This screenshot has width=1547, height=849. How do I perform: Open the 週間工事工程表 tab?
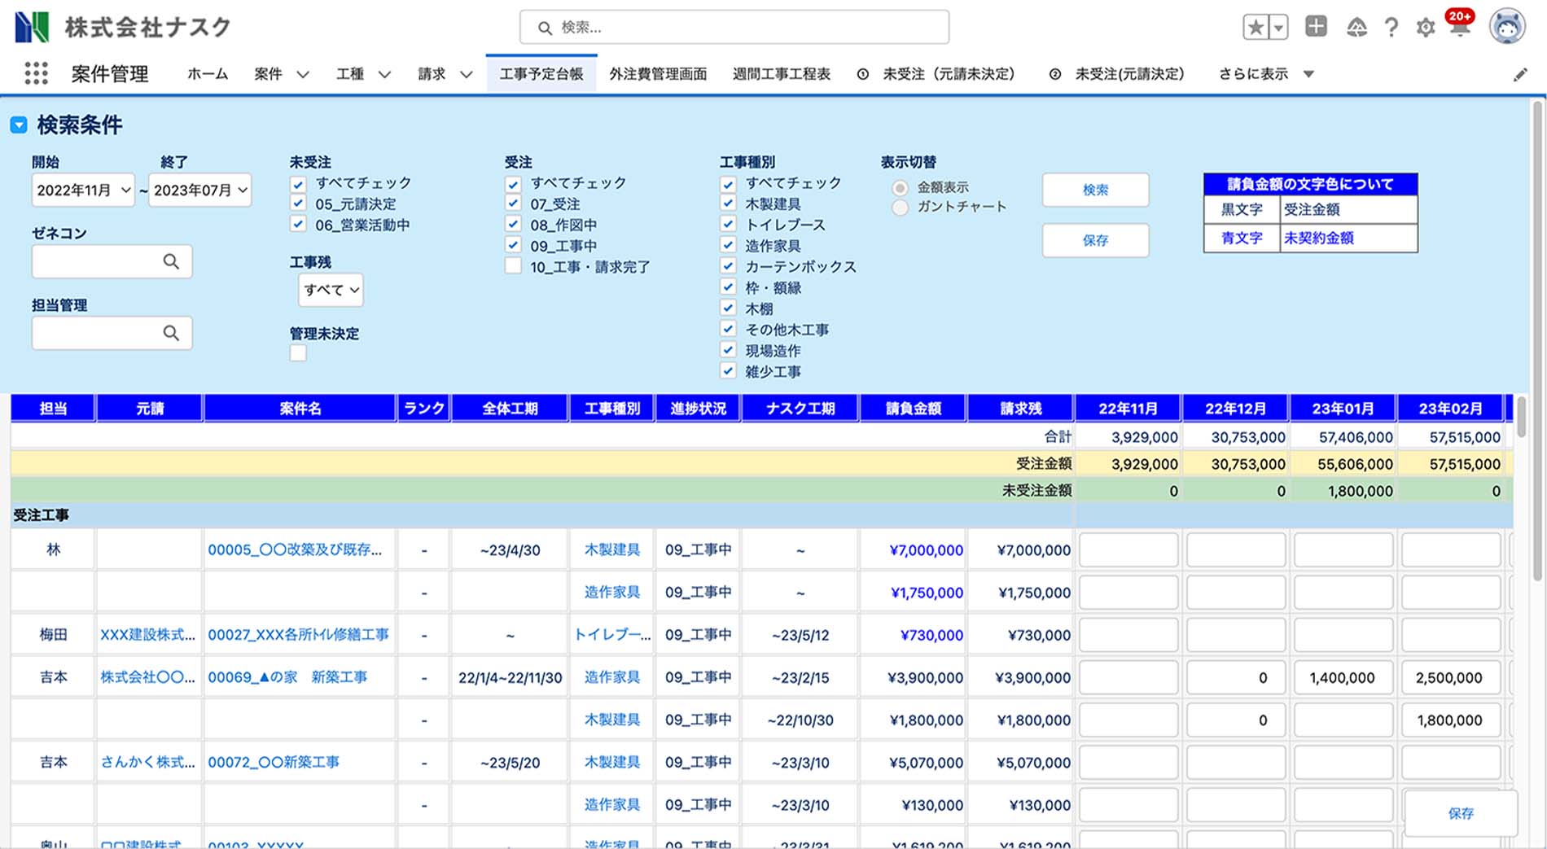[x=782, y=74]
